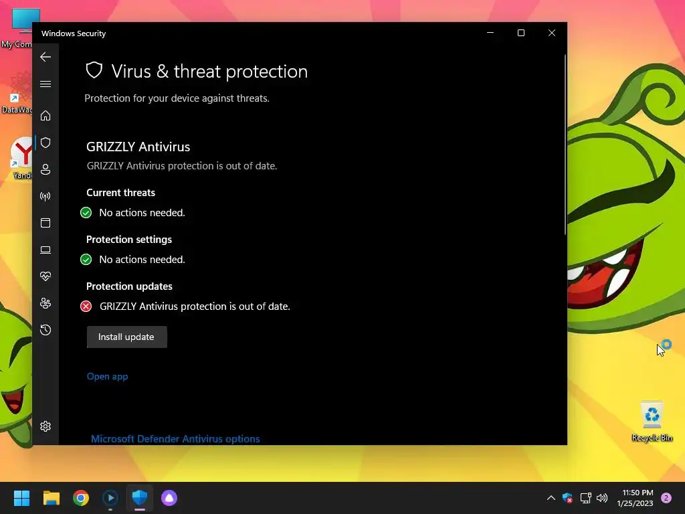The height and width of the screenshot is (514, 685).
Task: Click green check under Protection settings
Action: (x=86, y=260)
